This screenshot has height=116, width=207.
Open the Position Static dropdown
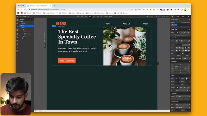pos(183,96)
